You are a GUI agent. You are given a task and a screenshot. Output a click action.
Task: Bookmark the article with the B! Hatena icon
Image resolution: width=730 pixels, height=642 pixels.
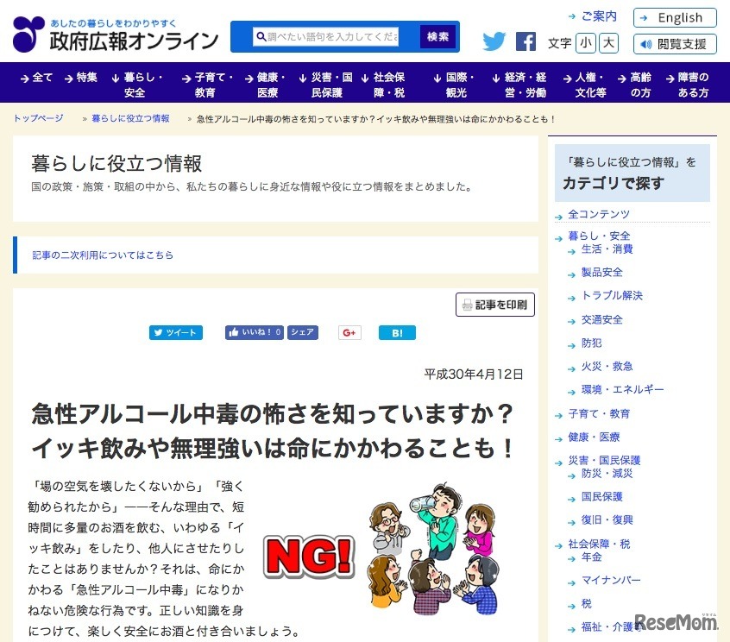point(397,331)
